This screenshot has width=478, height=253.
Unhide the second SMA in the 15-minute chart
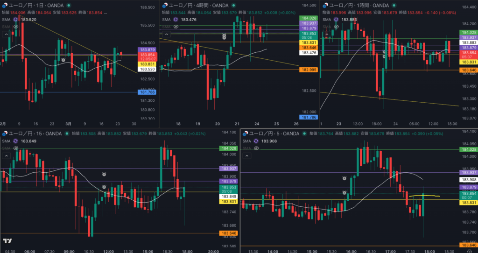click(x=16, y=148)
